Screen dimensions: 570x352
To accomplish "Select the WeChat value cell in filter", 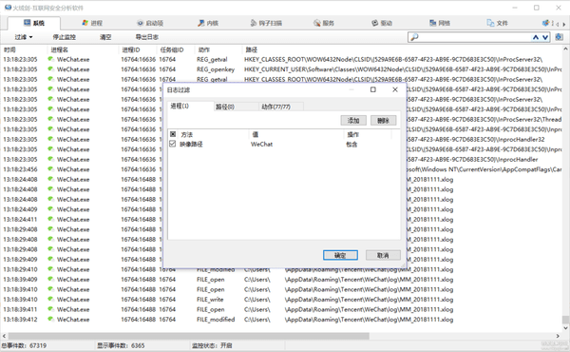I will click(x=262, y=145).
